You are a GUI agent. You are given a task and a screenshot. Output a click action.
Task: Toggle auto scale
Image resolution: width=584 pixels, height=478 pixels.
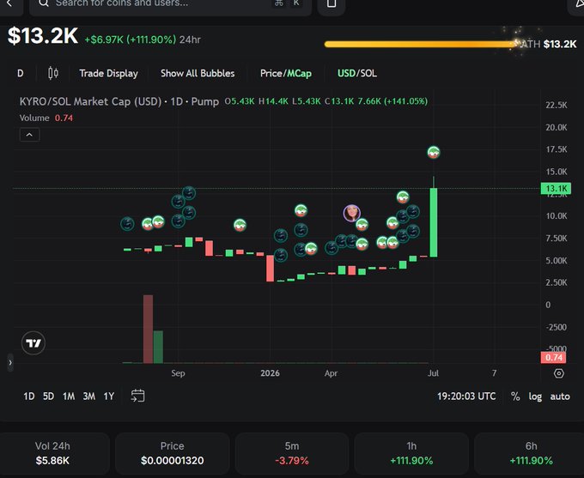tap(560, 396)
